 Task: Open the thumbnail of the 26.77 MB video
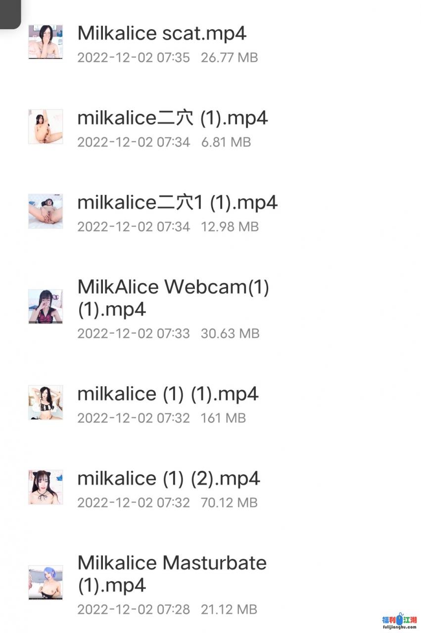click(46, 43)
